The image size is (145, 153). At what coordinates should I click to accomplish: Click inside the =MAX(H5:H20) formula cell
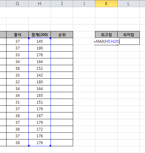pos(106,41)
